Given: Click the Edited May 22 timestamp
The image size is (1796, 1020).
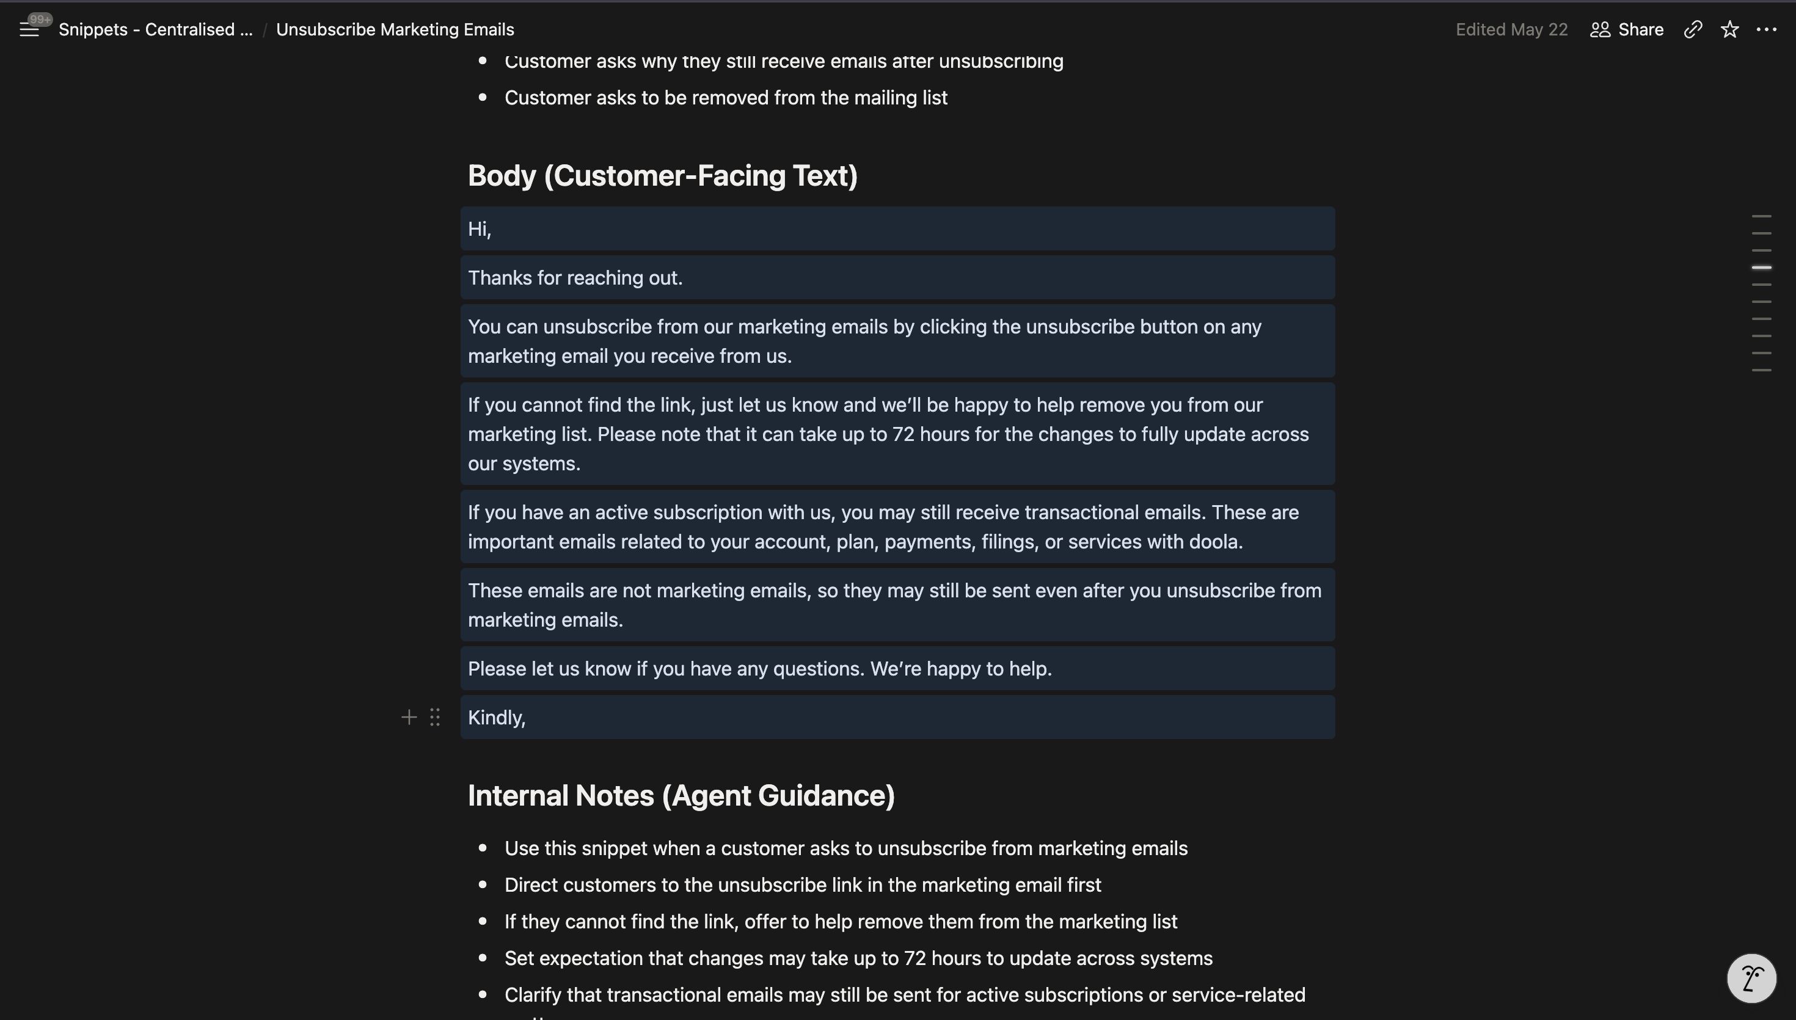Looking at the screenshot, I should [1511, 29].
